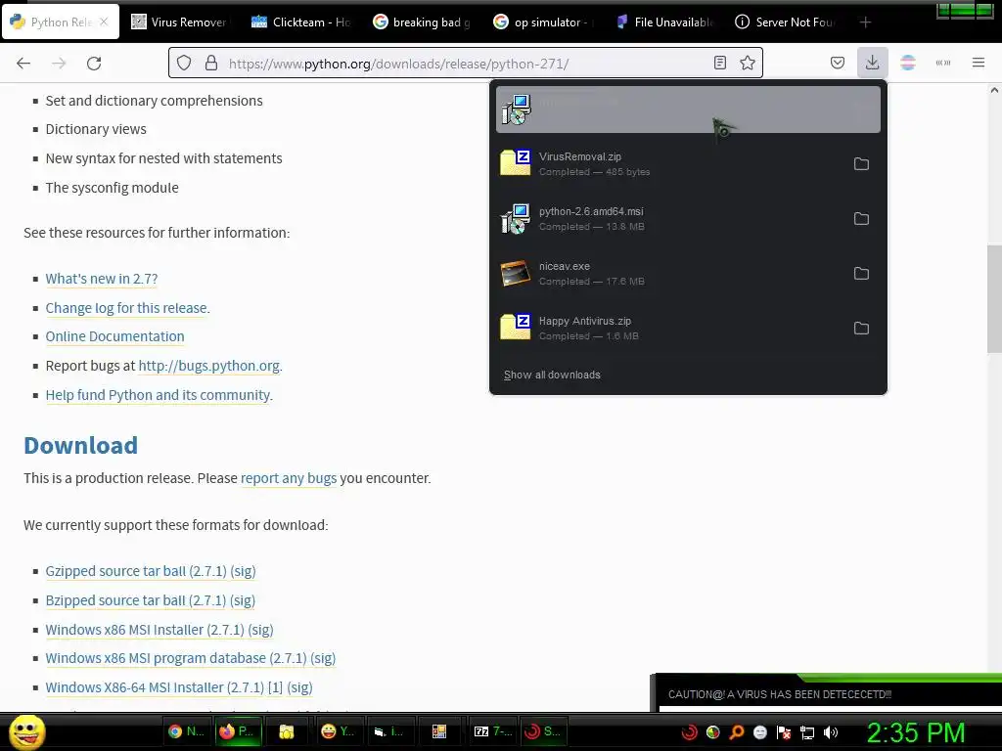Viewport: 1002px width, 751px height.
Task: Open a new browser tab
Action: coord(865,22)
